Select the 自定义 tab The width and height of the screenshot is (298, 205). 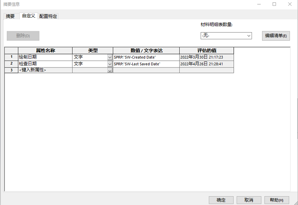29,16
